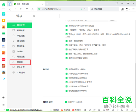Uncheck 地址栏搜索后显示搜索词

pyautogui.click(x=66, y=87)
